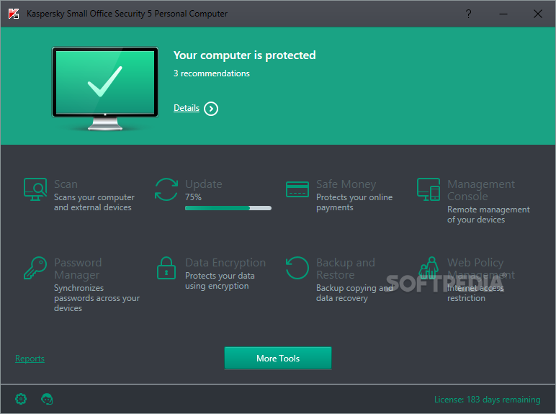
Task: Open the Reports link
Action: 30,359
